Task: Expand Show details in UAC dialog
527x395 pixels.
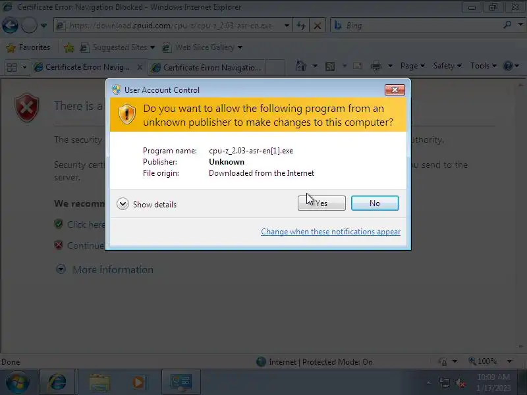Action: [146, 204]
